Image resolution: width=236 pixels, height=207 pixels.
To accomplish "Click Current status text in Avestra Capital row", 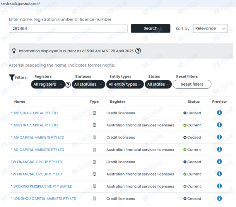I will pos(194,125).
